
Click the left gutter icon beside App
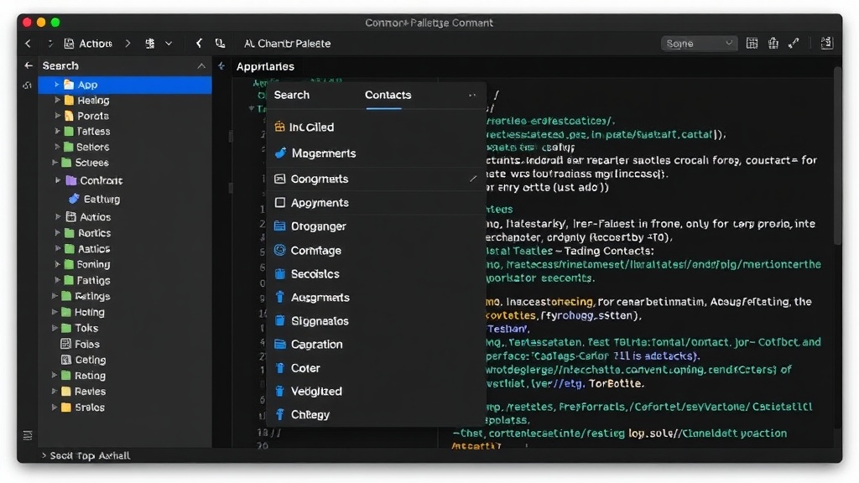28,86
